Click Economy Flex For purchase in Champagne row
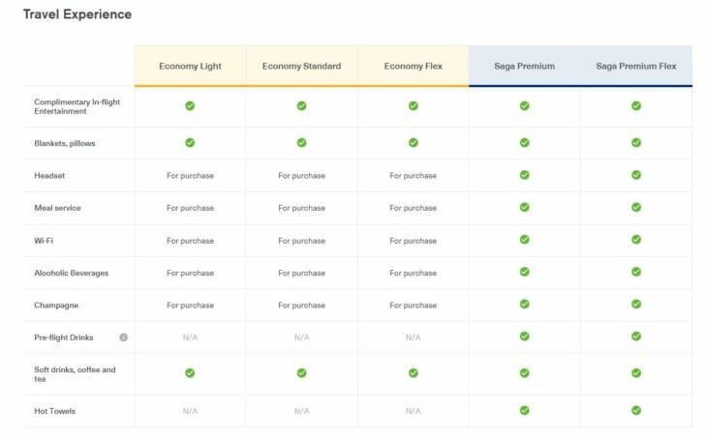 click(x=414, y=306)
